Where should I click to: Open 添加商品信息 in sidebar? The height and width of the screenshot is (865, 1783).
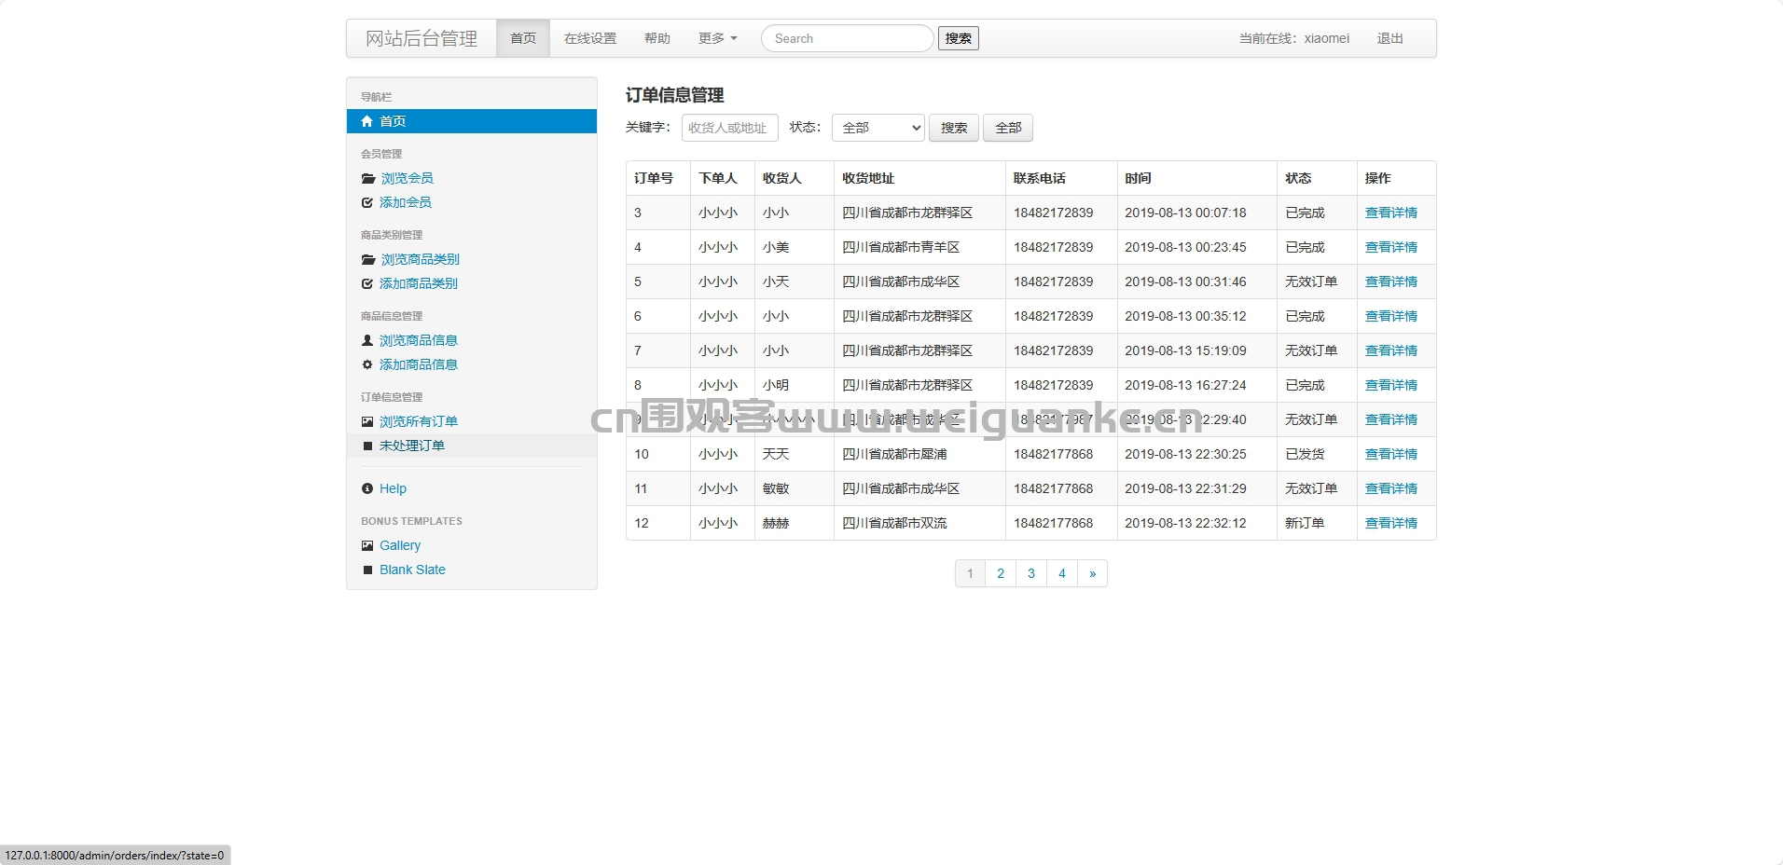point(419,364)
